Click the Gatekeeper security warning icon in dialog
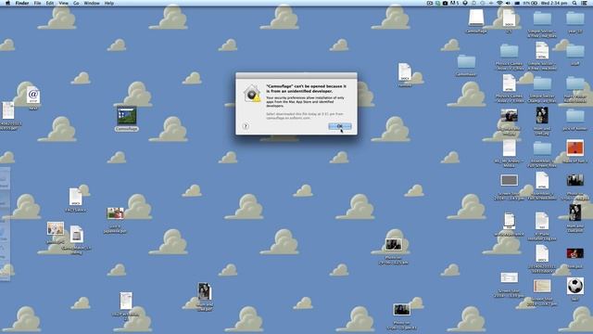Screen dimensions: 593x334 coord(252,94)
